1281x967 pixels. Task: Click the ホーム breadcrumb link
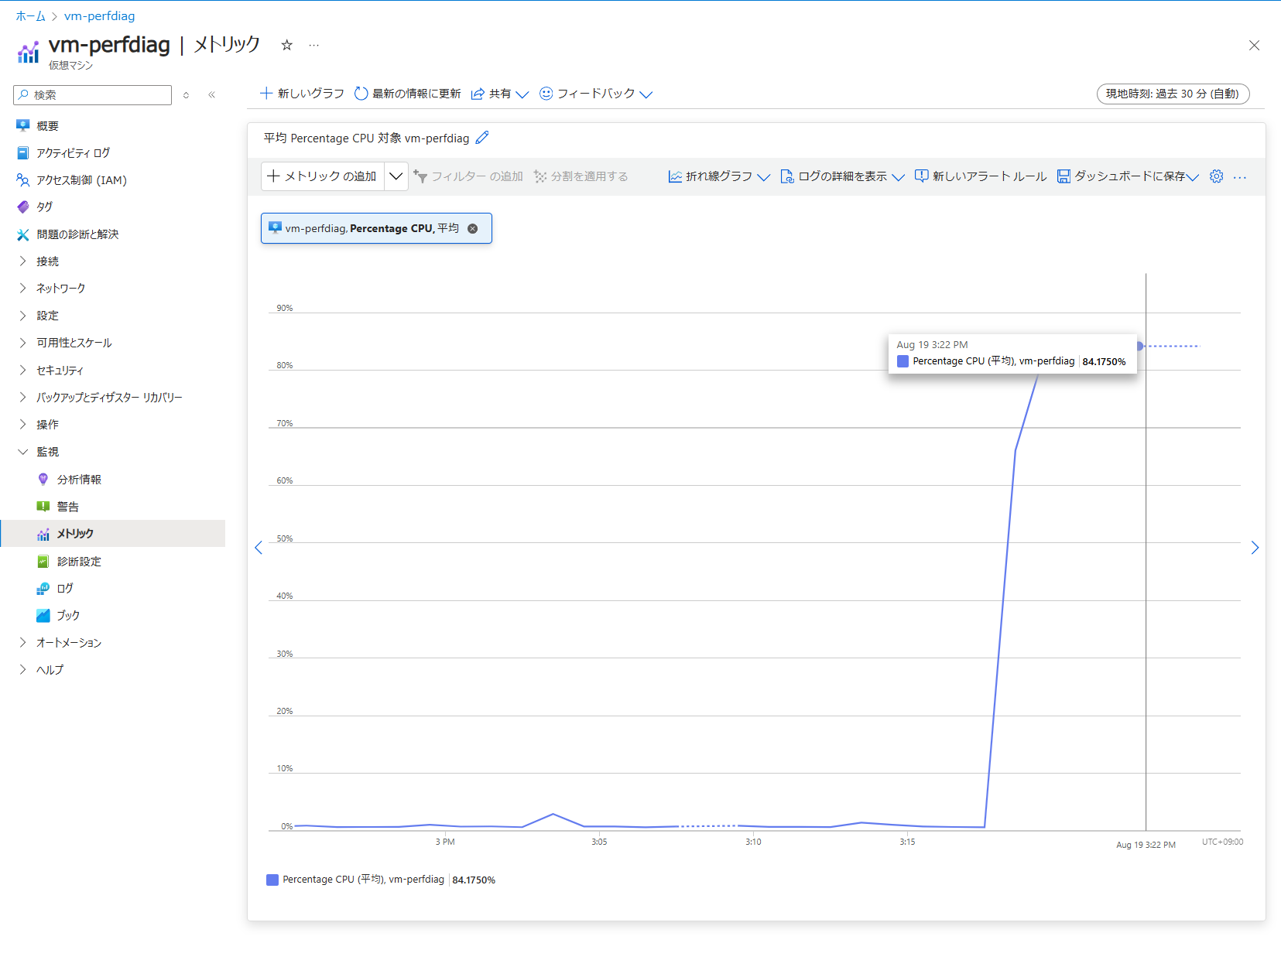click(30, 16)
